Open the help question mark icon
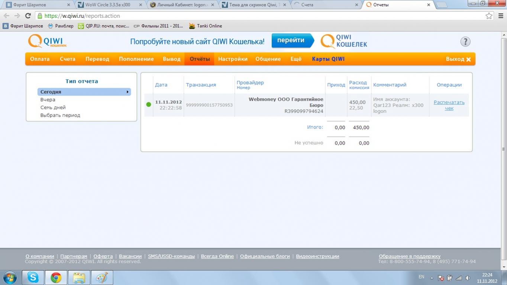 click(465, 42)
